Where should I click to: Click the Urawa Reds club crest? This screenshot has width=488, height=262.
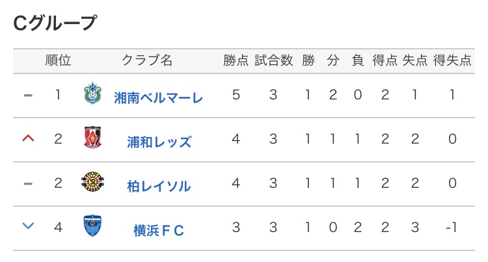pyautogui.click(x=92, y=138)
